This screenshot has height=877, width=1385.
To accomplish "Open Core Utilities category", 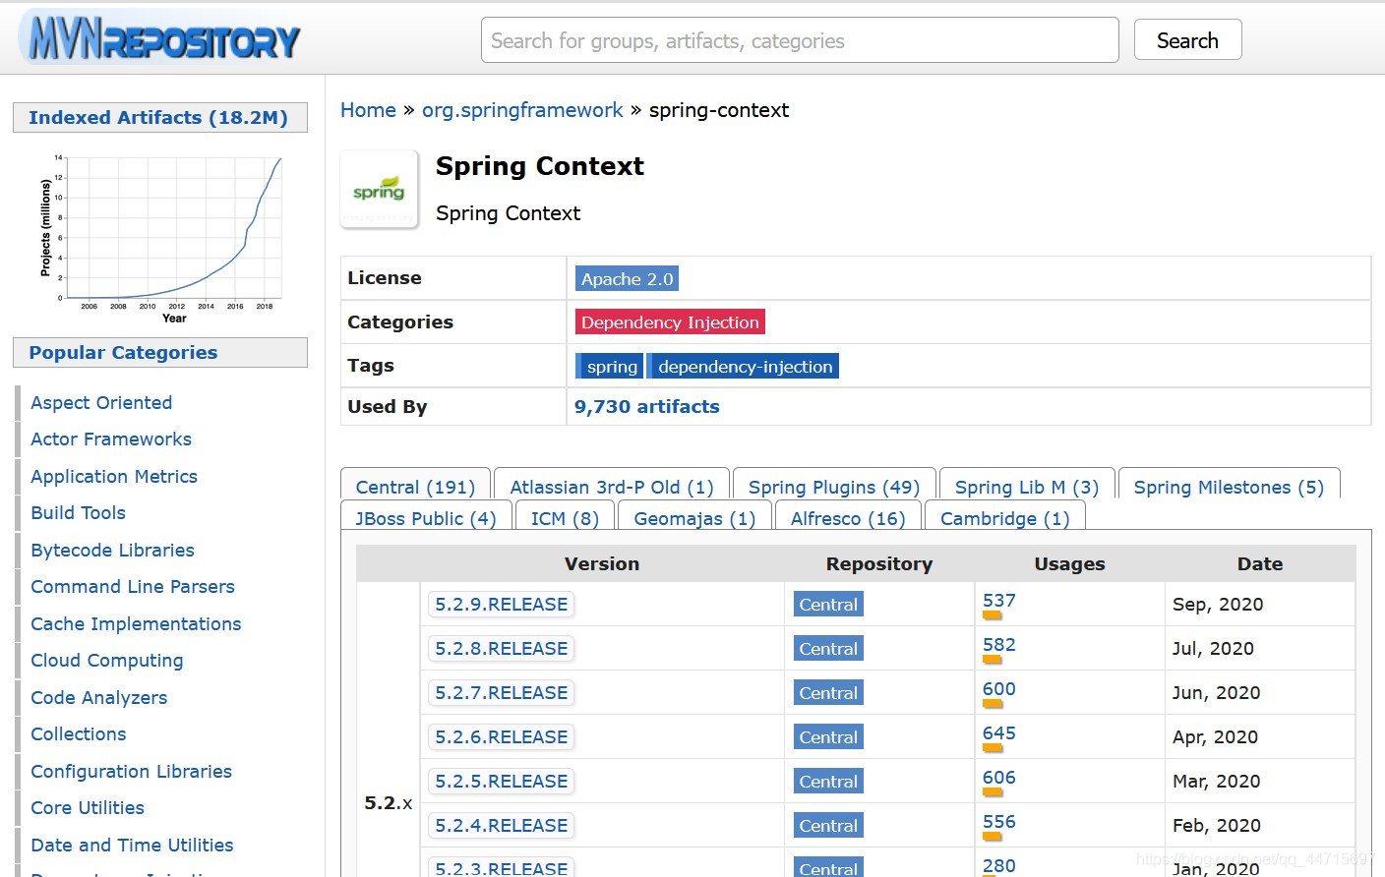I will click(x=87, y=808).
